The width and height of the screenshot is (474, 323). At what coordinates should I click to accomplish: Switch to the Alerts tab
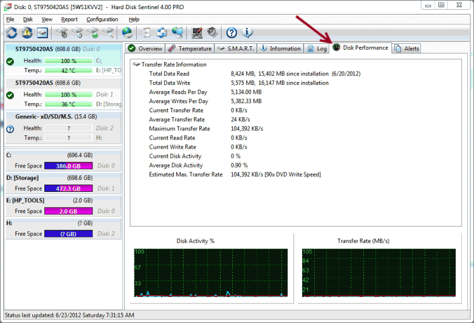[407, 49]
